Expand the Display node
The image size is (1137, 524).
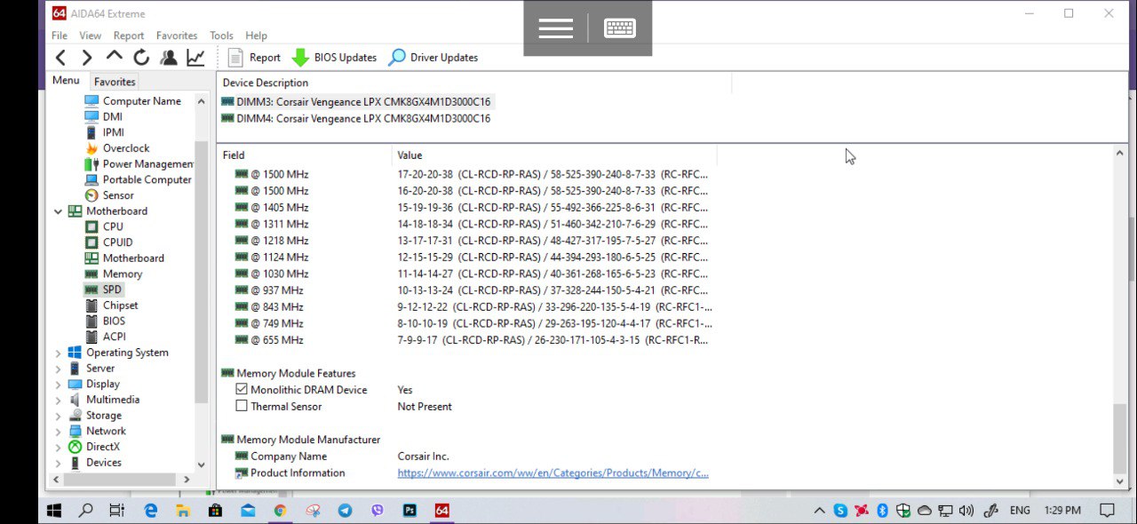tap(59, 385)
